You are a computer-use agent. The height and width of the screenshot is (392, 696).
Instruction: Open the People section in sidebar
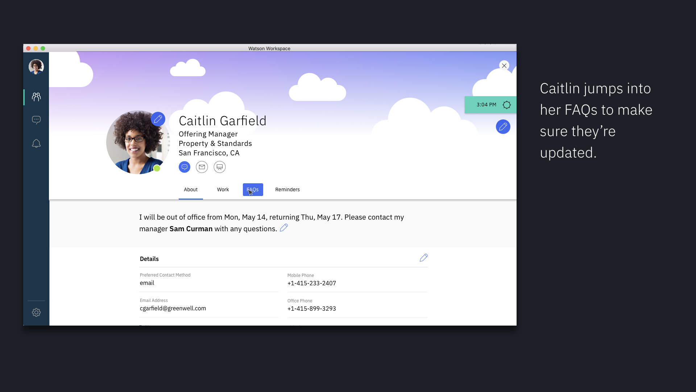click(x=36, y=97)
